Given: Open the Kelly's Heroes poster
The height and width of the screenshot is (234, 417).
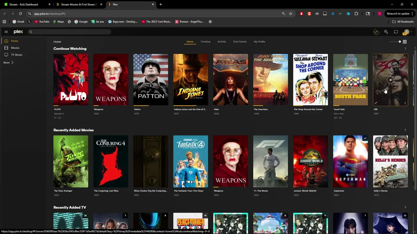Looking at the screenshot, I should click(x=390, y=161).
